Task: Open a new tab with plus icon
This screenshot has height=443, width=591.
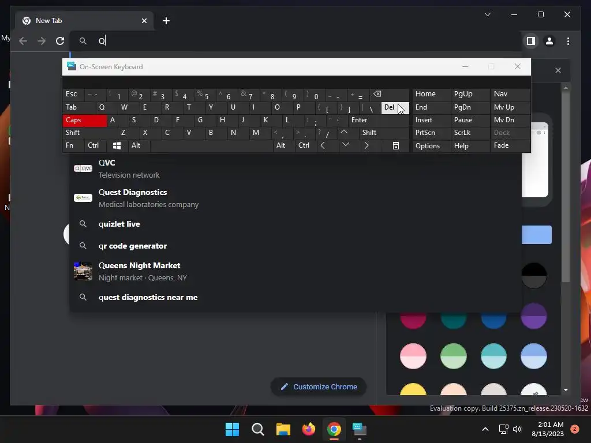Action: pos(166,21)
